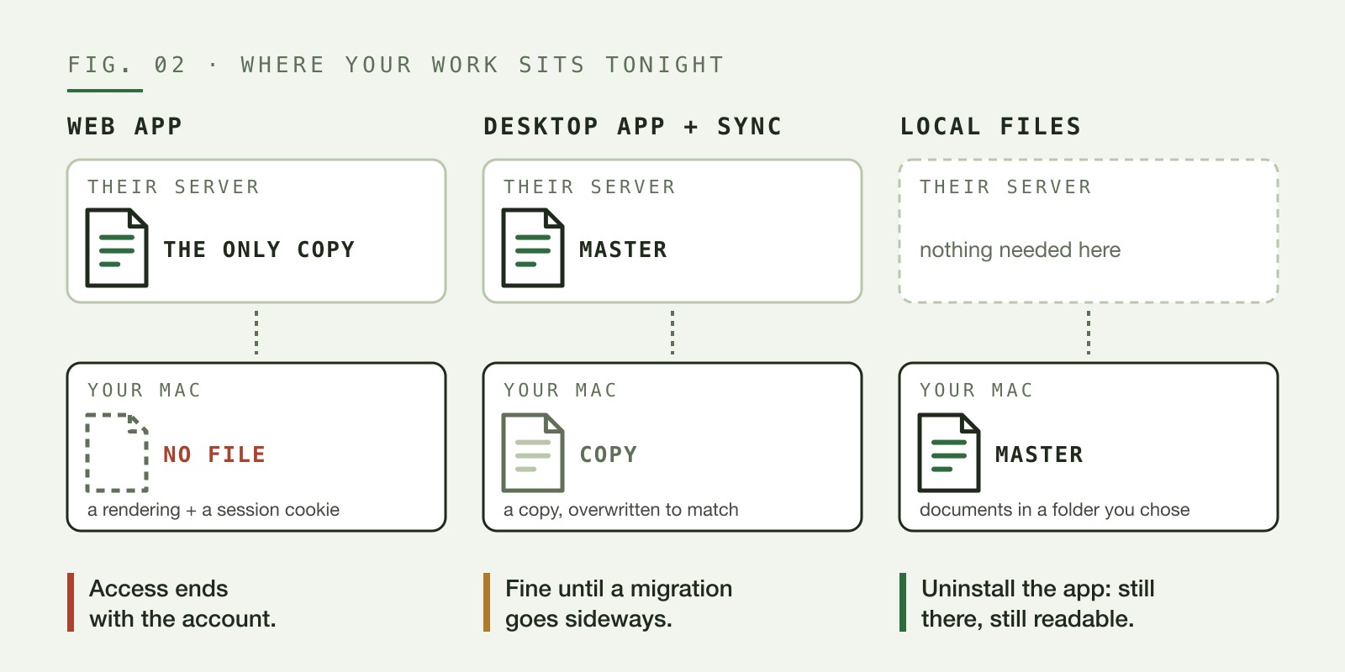Click the figure title 'FIG. 02 · WHERE YOUR WORK SITS TONIGHT'
The width and height of the screenshot is (1345, 672).
pos(396,65)
